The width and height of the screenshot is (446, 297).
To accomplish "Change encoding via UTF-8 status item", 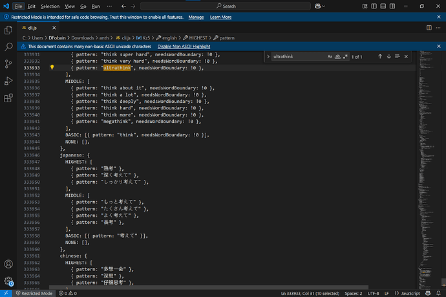I will (x=373, y=293).
